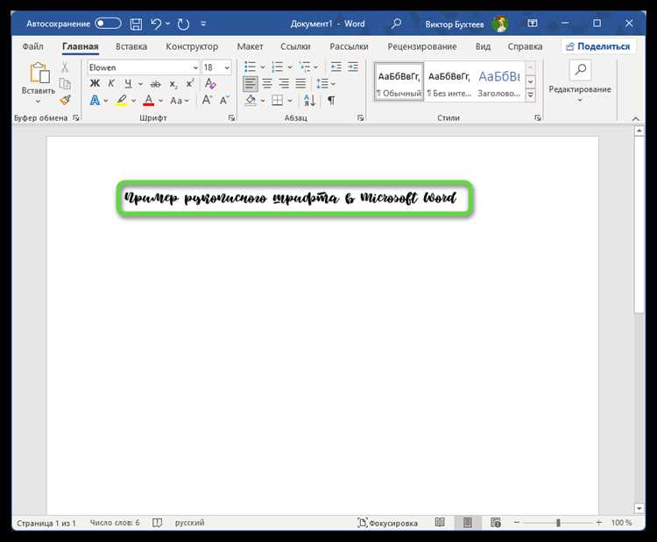Screen dimensions: 657x542
Task: Toggle italic with К button
Action: 111,84
